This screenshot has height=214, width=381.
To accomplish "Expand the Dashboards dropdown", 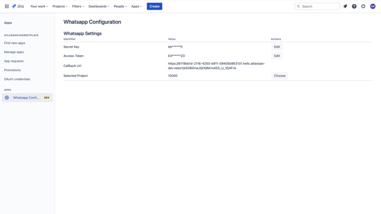I will [99, 6].
